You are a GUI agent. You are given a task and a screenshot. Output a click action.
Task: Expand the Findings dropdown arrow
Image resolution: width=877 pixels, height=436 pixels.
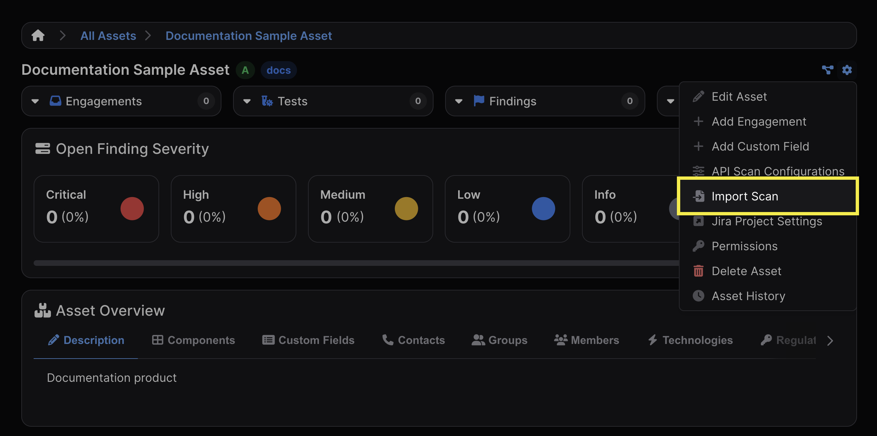[x=459, y=101]
